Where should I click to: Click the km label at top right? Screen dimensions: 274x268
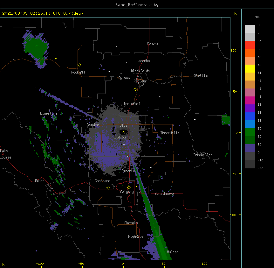(237, 13)
